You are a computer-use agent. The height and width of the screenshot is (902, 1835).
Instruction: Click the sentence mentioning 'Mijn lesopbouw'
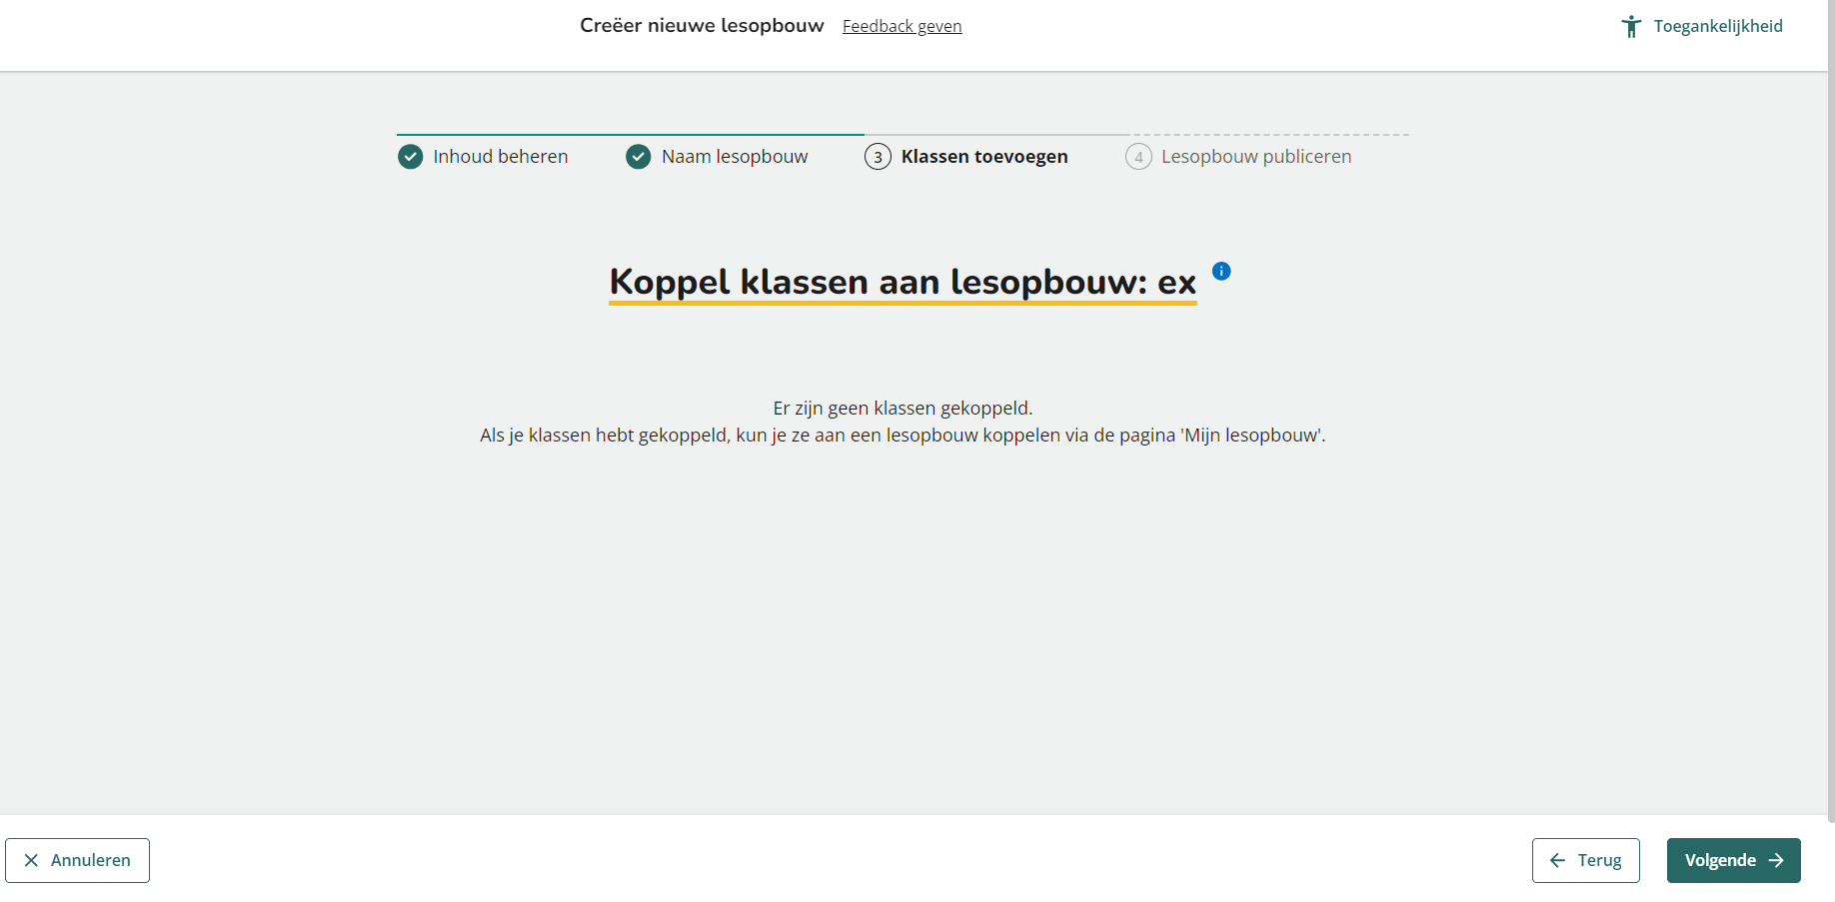(903, 435)
